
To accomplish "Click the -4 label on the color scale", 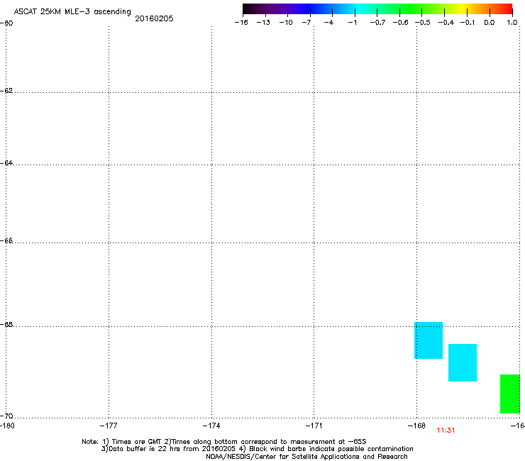I will [x=328, y=23].
